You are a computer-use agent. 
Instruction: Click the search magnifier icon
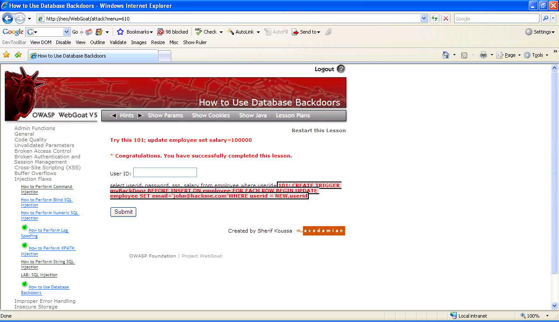pyautogui.click(x=545, y=18)
